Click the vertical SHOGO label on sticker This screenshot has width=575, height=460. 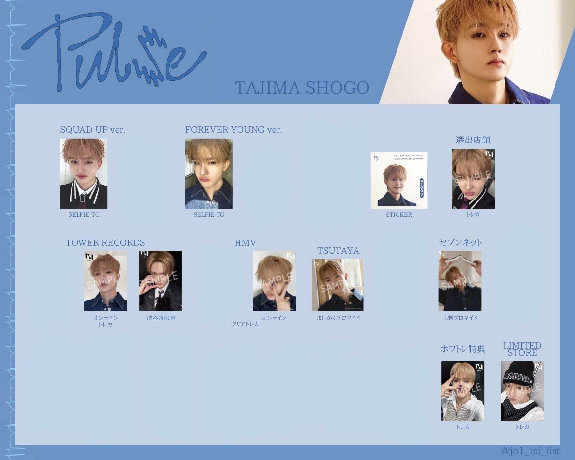coord(421,188)
